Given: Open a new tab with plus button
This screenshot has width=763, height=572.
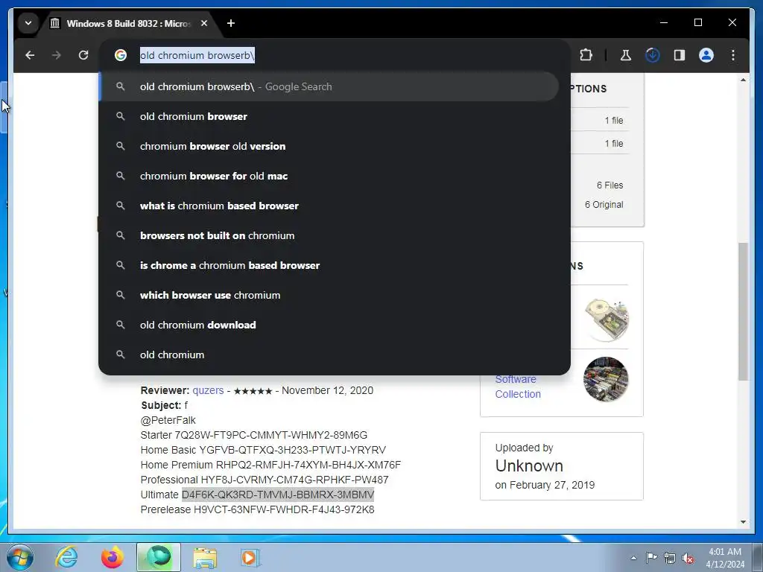Looking at the screenshot, I should coord(231,23).
